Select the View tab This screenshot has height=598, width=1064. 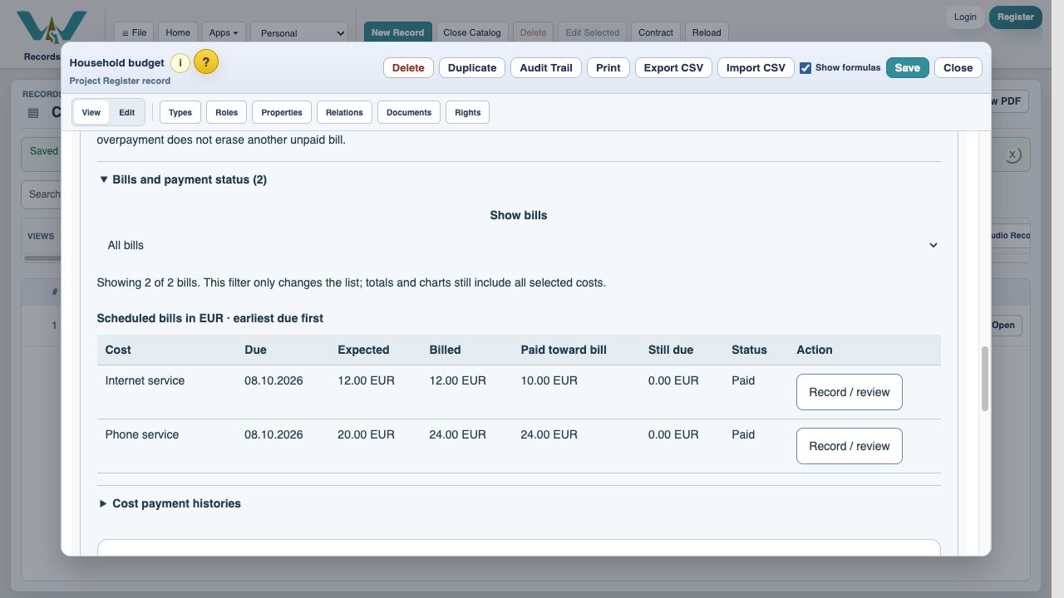tap(91, 112)
